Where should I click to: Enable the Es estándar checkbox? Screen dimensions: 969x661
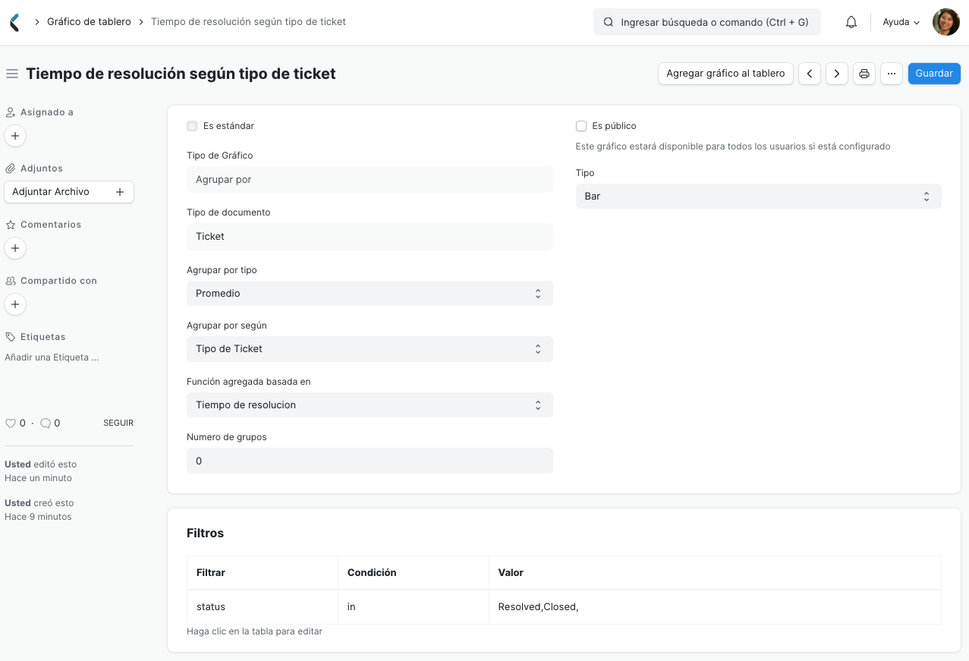[192, 125]
